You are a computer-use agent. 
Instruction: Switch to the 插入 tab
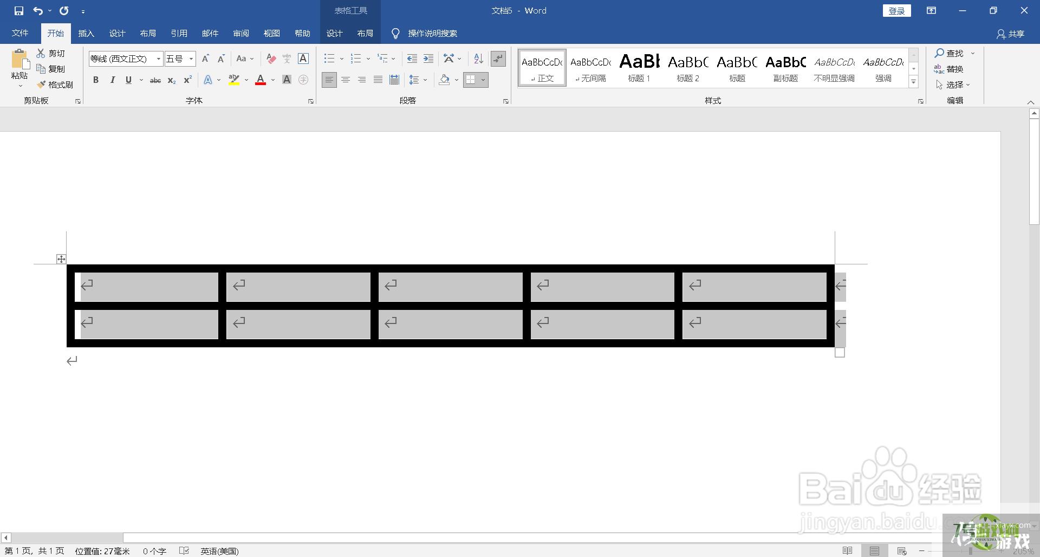click(86, 34)
